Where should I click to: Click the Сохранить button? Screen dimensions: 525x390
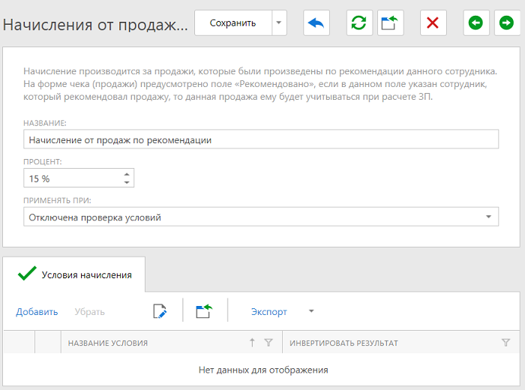[233, 22]
